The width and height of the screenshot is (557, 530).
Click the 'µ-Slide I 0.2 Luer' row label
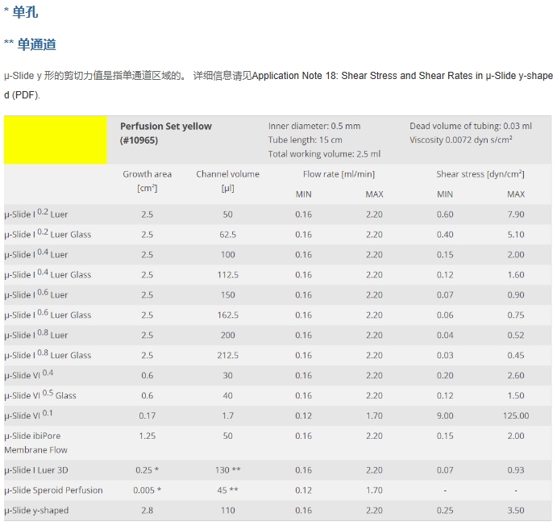tap(36, 214)
